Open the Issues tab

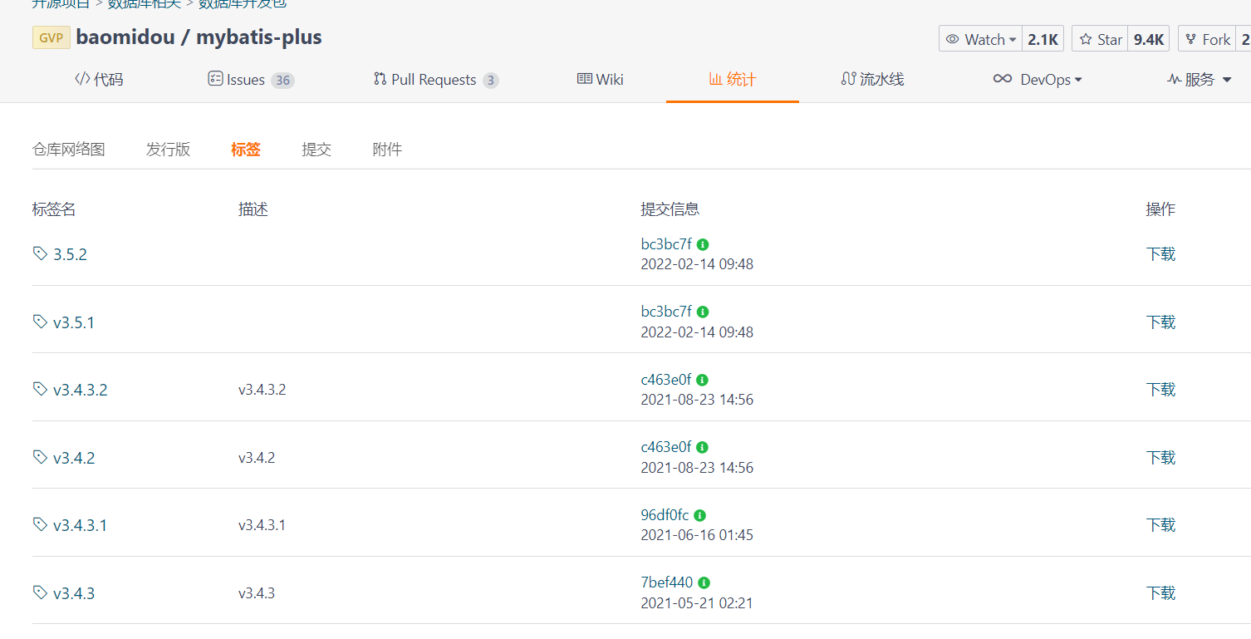[251, 80]
